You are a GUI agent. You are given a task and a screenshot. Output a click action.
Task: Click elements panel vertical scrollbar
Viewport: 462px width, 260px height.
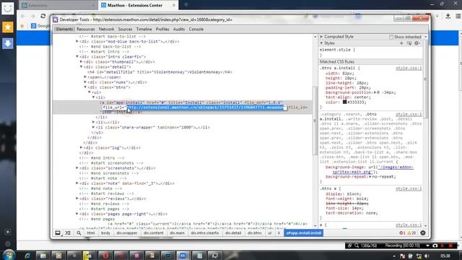pos(315,121)
